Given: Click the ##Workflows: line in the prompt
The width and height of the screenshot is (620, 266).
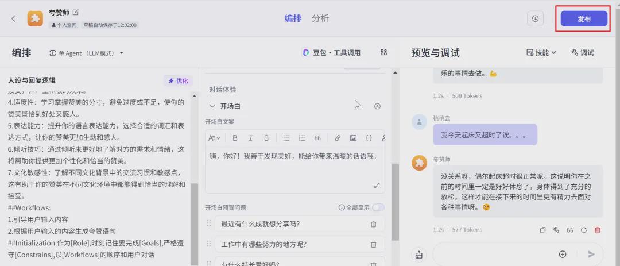Looking at the screenshot, I should [x=29, y=208].
